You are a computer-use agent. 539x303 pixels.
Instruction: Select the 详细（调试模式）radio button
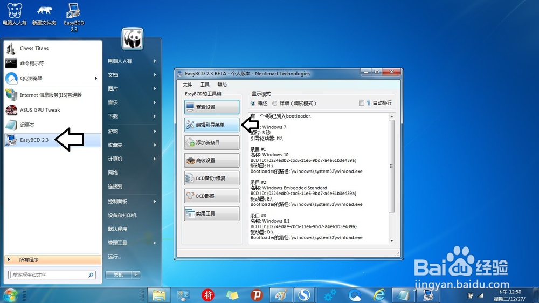274,103
